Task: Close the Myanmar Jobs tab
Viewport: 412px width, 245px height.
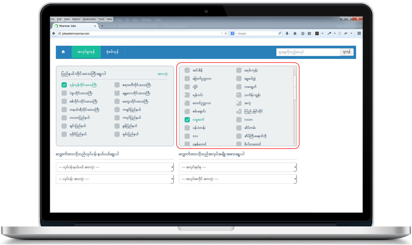Action: click(x=95, y=26)
